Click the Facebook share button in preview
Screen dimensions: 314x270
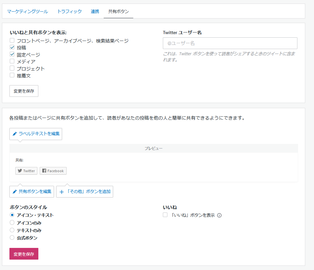pyautogui.click(x=53, y=171)
